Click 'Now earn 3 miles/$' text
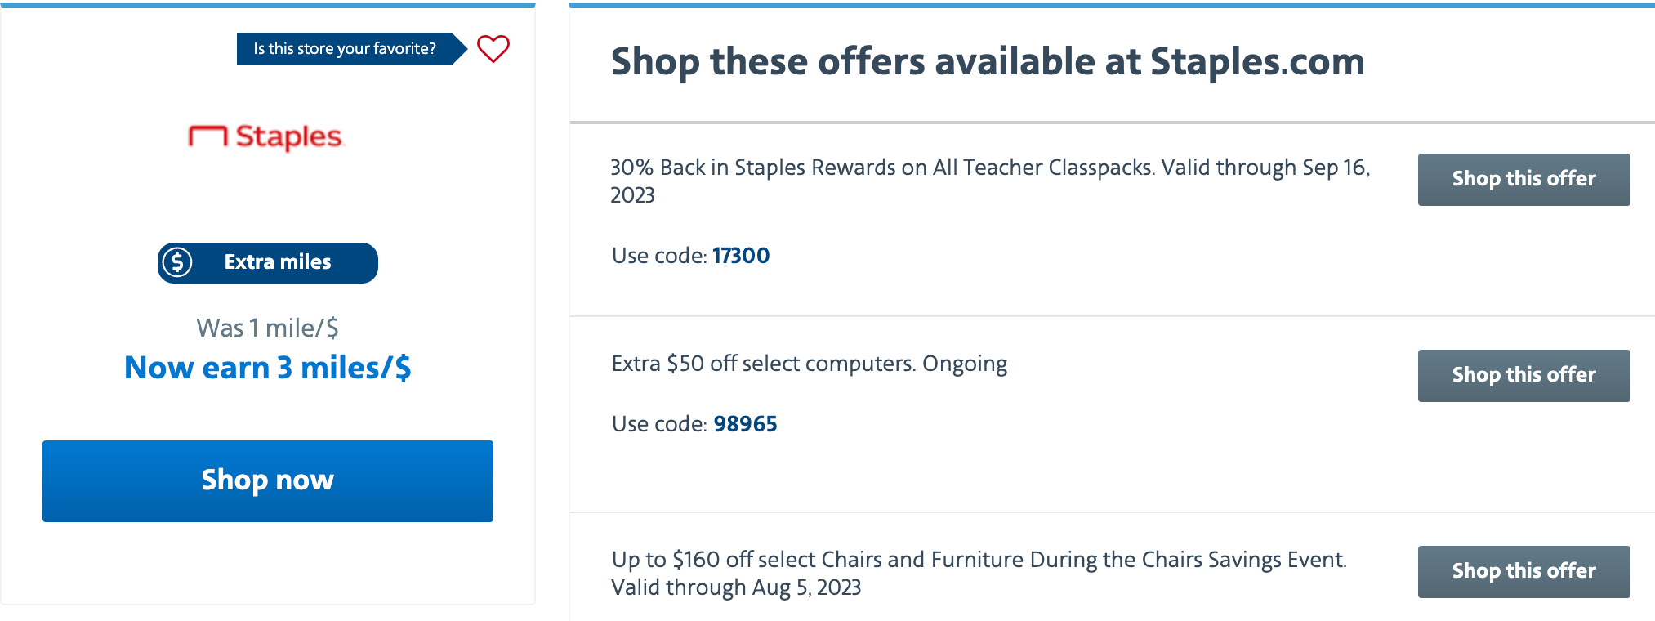Image resolution: width=1655 pixels, height=621 pixels. pos(267,368)
